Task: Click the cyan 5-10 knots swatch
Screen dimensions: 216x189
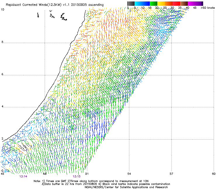Action: tap(138, 3)
